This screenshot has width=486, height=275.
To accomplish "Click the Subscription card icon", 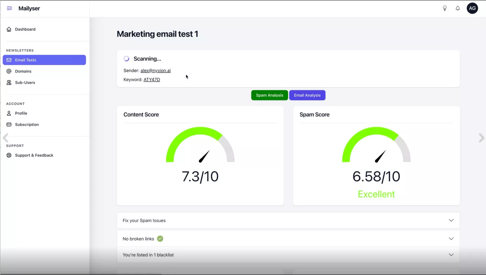I will [9, 125].
